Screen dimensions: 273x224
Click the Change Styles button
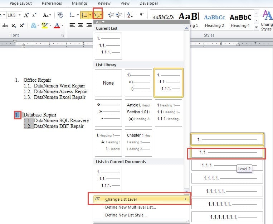point(267,20)
